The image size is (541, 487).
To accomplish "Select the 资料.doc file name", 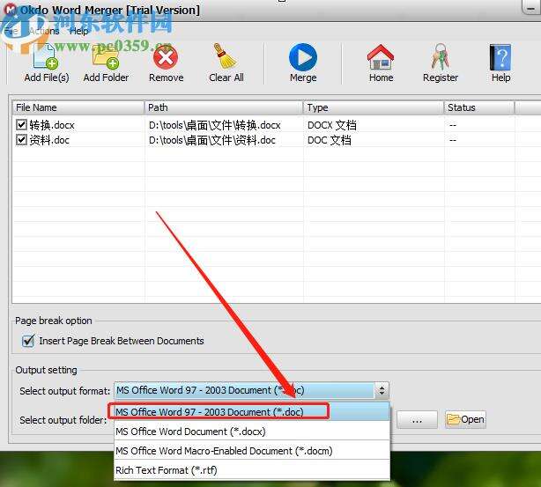I will (49, 140).
